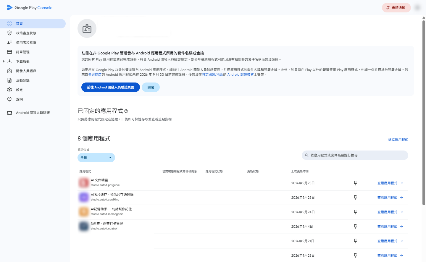This screenshot has width=426, height=262.
Task: Click 前往 Android 開發人員驗證頁面 button
Action: tap(111, 87)
